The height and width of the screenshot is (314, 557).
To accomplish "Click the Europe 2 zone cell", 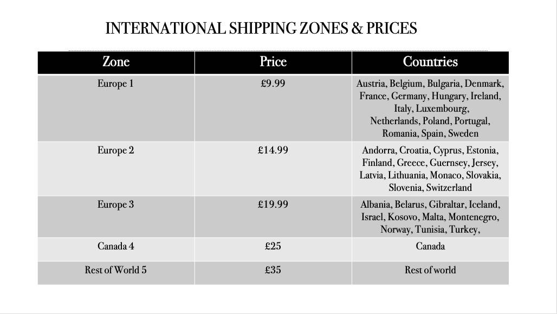I will 116,169.
